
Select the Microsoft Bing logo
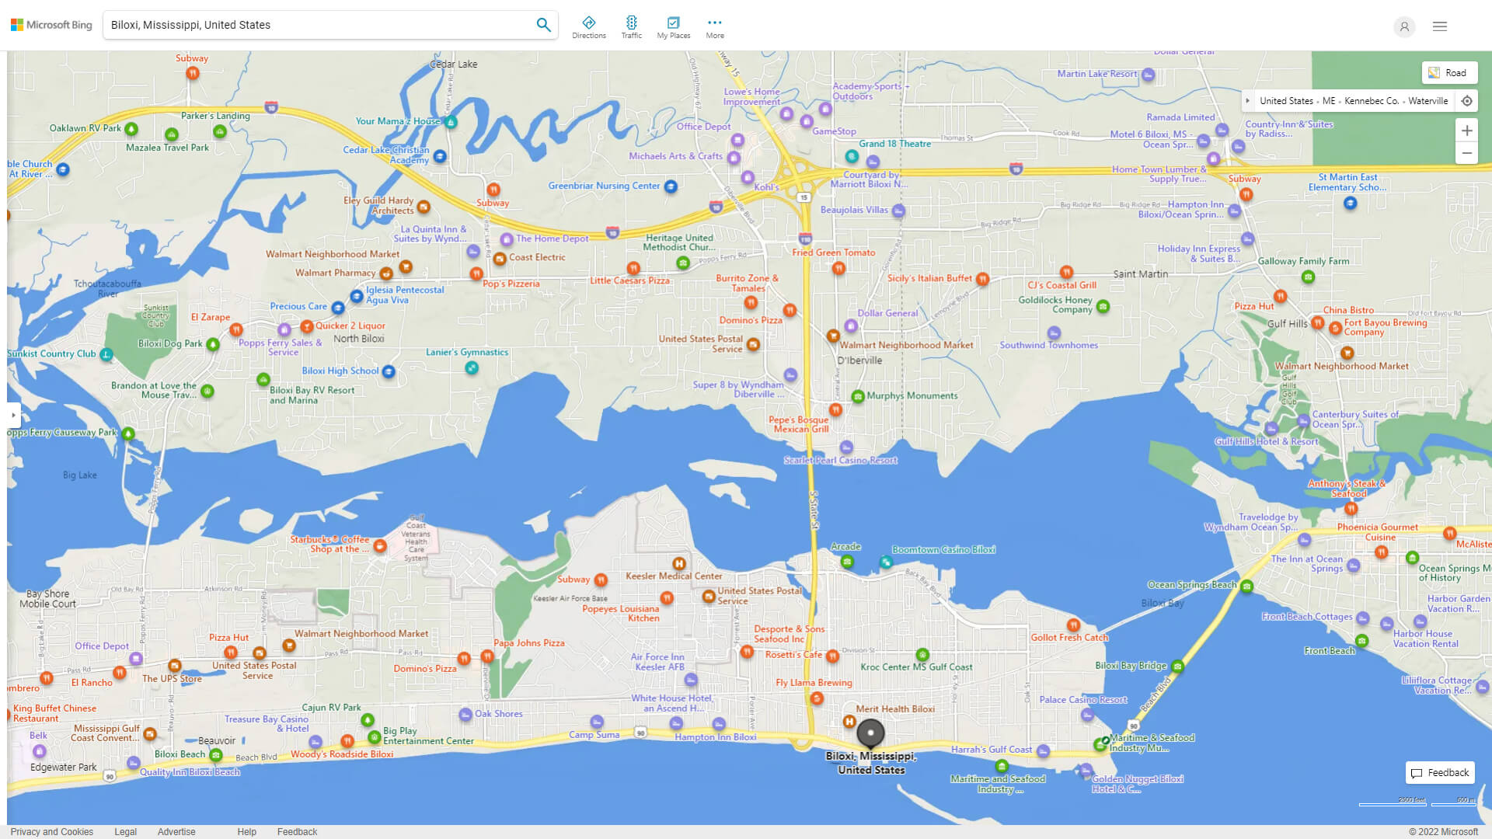51,24
